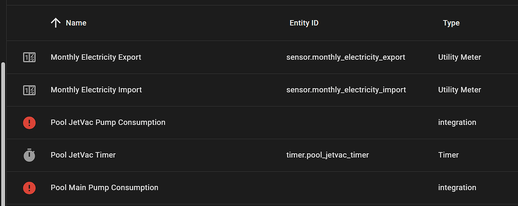Select the Pool JetVac Pump Consumption name
518x206 pixels.
pyautogui.click(x=108, y=123)
